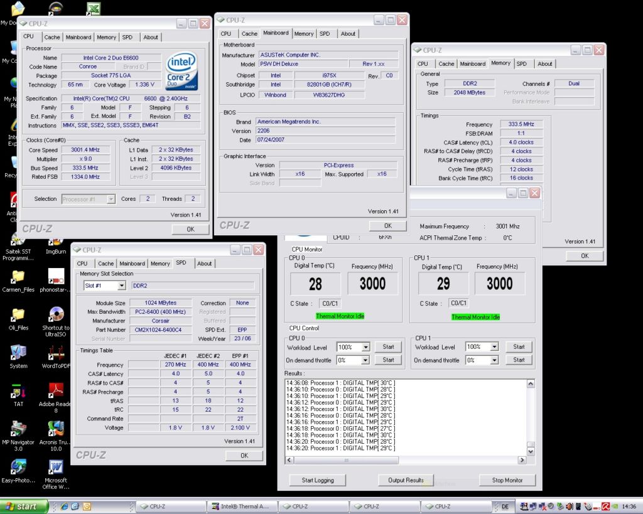Viewport: 643px width, 514px height.
Task: Launch WordToPDF desktop icon
Action: [x=56, y=356]
